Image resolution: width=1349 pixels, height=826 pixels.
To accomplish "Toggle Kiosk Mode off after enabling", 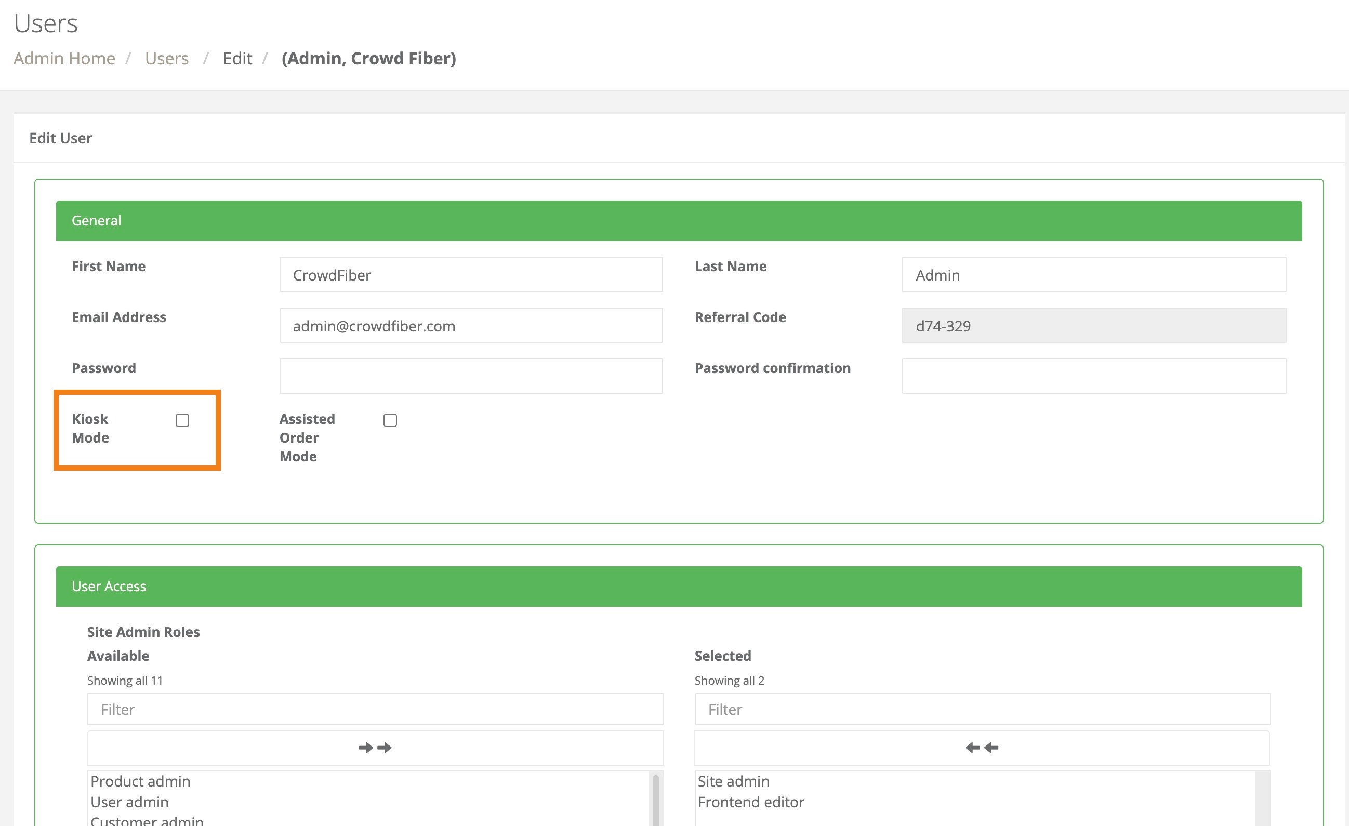I will click(x=183, y=420).
